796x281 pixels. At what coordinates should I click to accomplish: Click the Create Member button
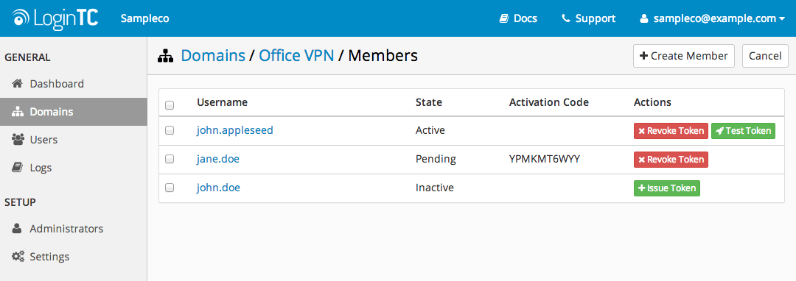click(x=684, y=56)
